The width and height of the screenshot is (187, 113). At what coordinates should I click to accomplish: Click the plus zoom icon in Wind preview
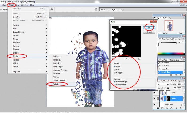[x=139, y=59]
